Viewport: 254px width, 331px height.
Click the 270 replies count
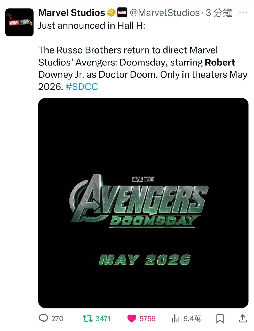(57, 318)
